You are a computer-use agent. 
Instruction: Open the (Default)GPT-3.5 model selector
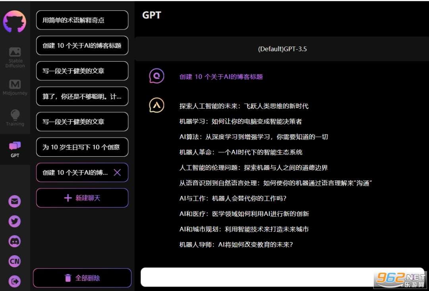tap(282, 49)
